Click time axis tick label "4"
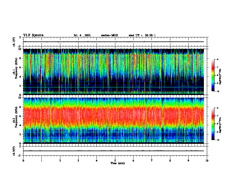Viewport: 233px width, 180px height. (97, 161)
